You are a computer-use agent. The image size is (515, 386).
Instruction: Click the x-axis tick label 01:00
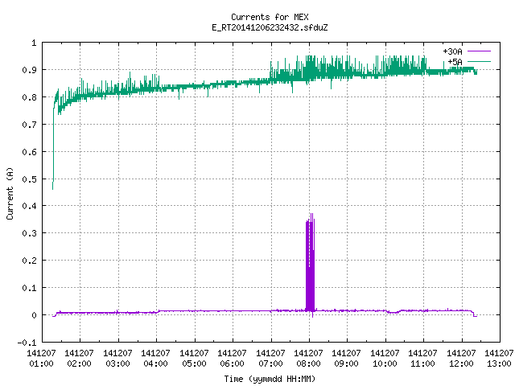point(41,363)
